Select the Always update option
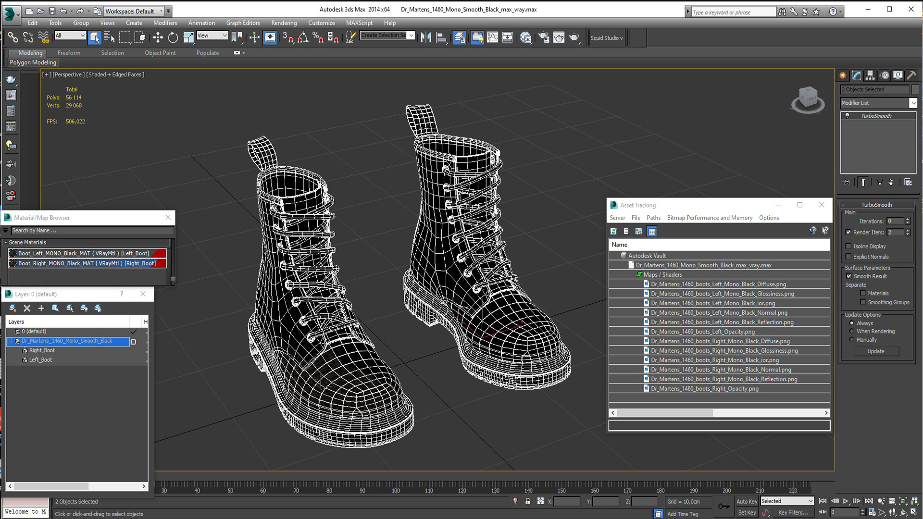 tap(852, 323)
